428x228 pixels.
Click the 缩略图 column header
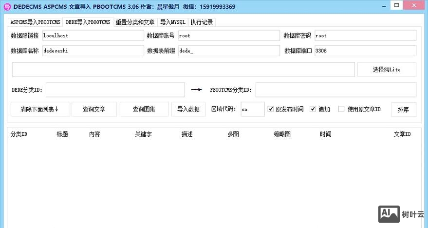point(282,134)
